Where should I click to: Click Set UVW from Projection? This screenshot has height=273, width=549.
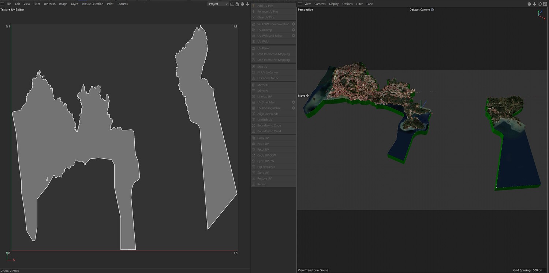pos(271,24)
